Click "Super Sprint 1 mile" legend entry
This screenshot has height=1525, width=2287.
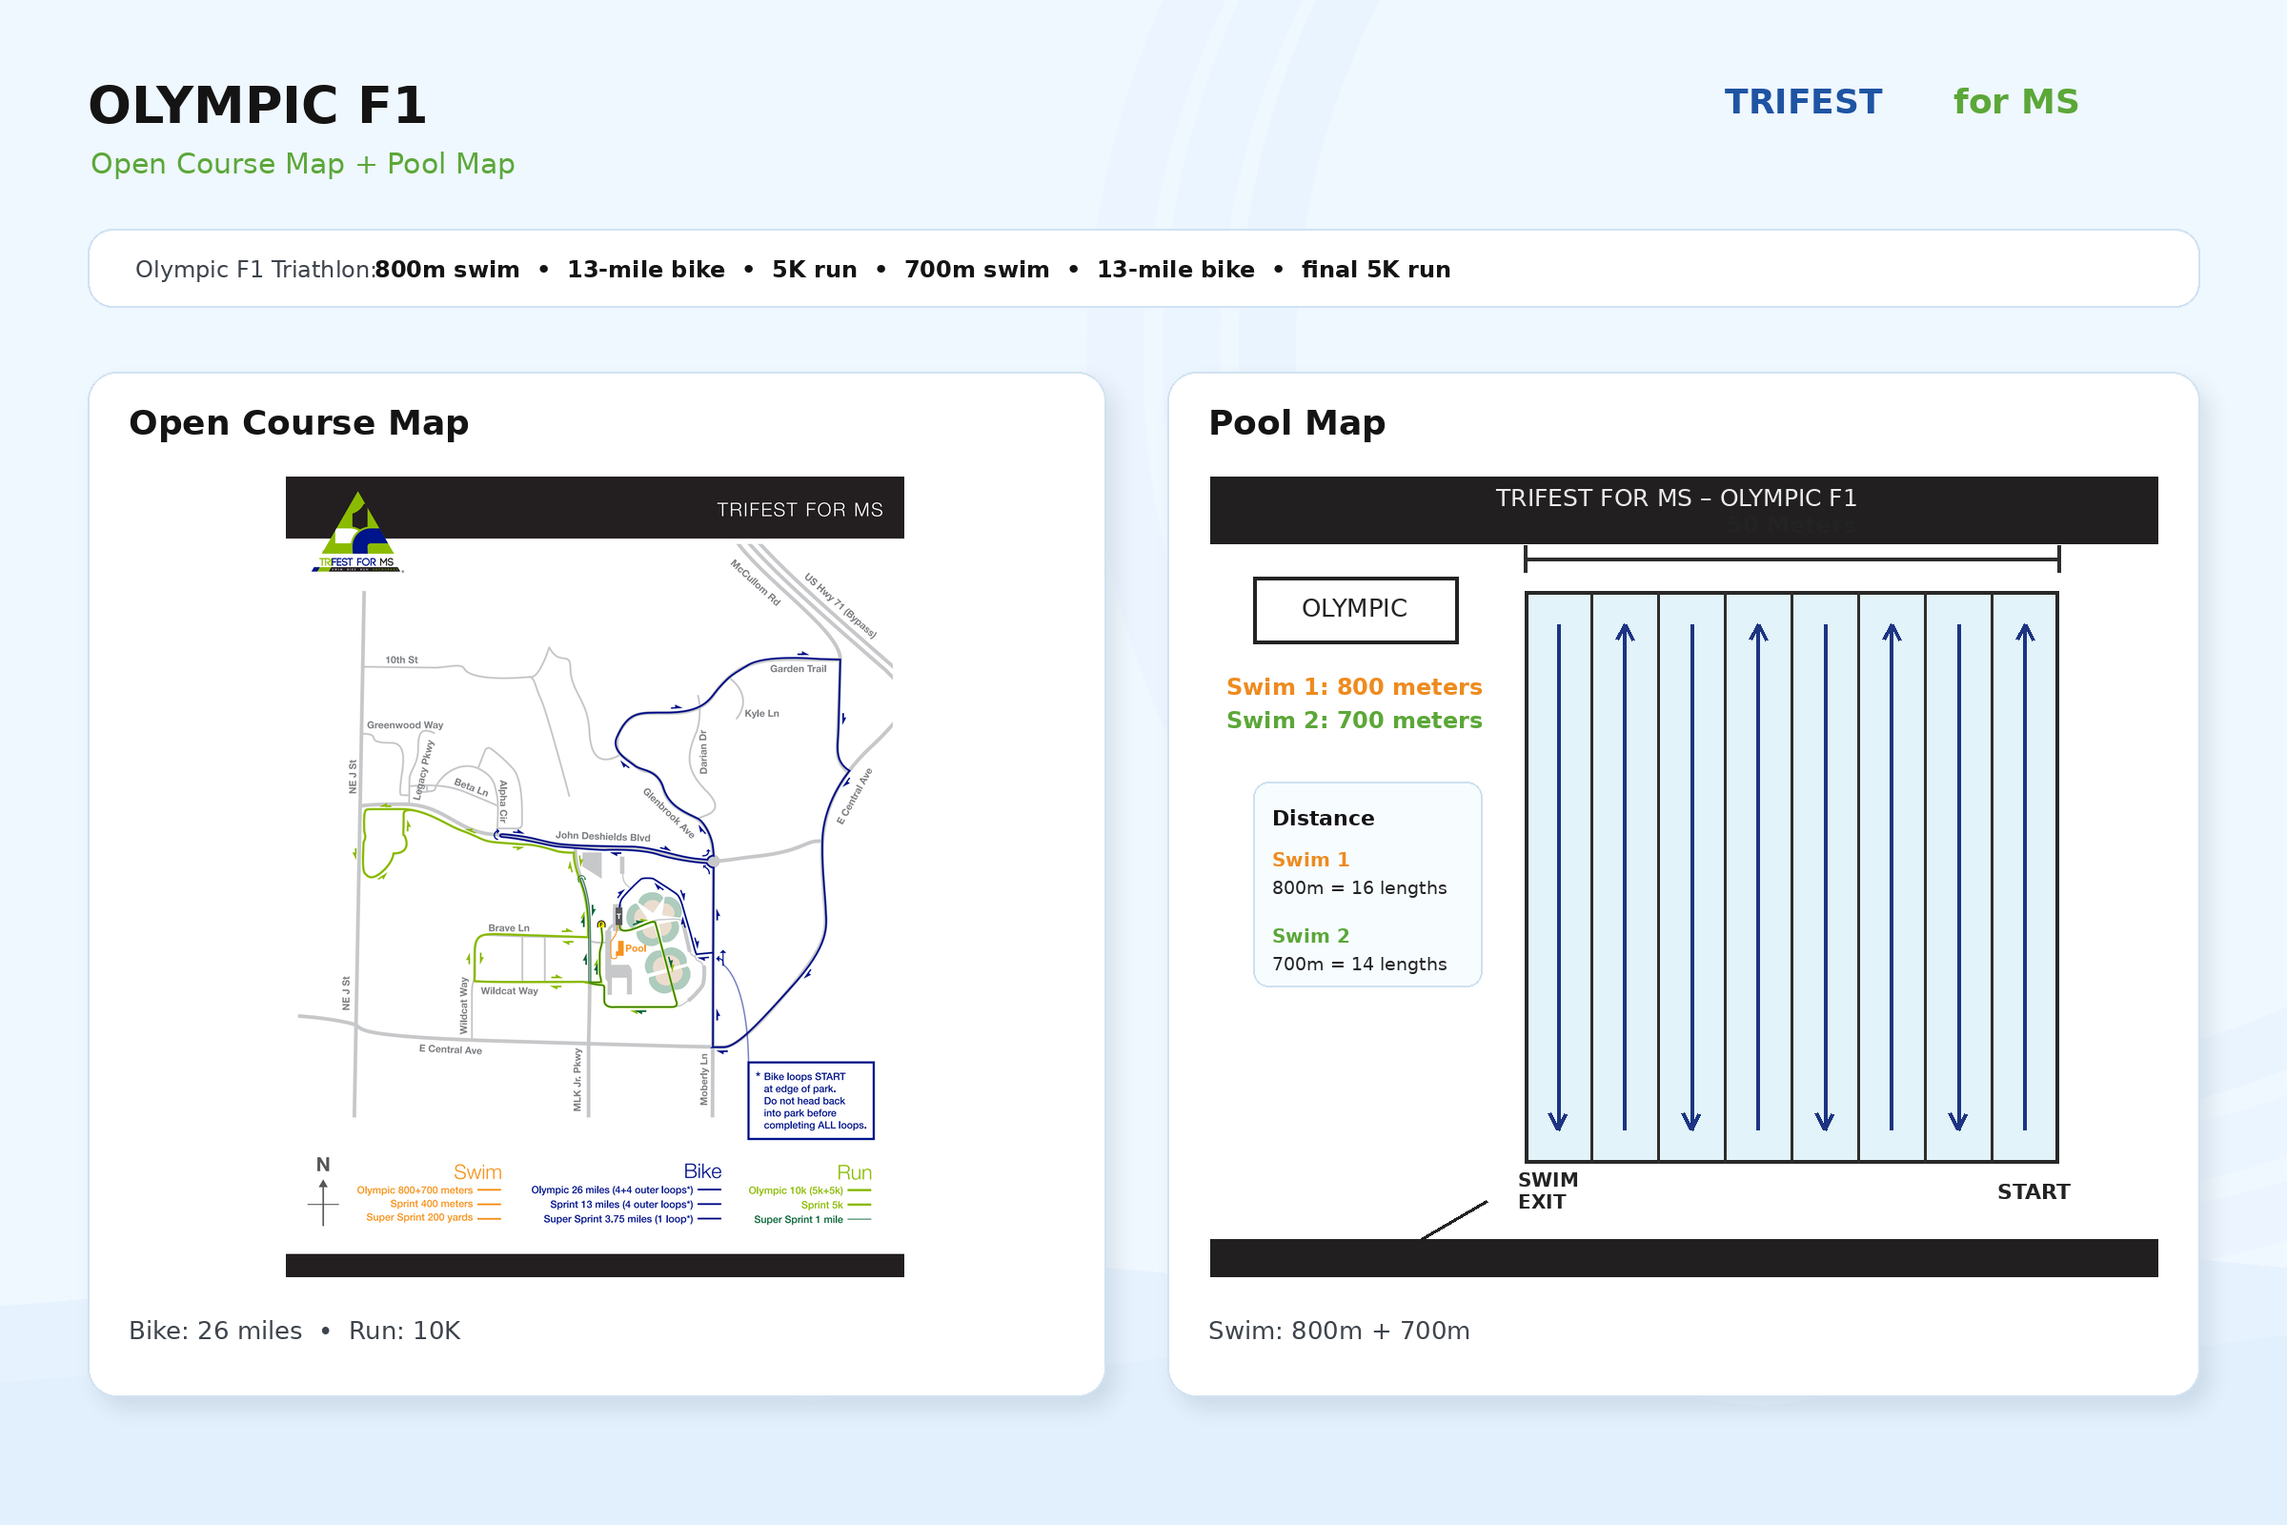pos(799,1219)
